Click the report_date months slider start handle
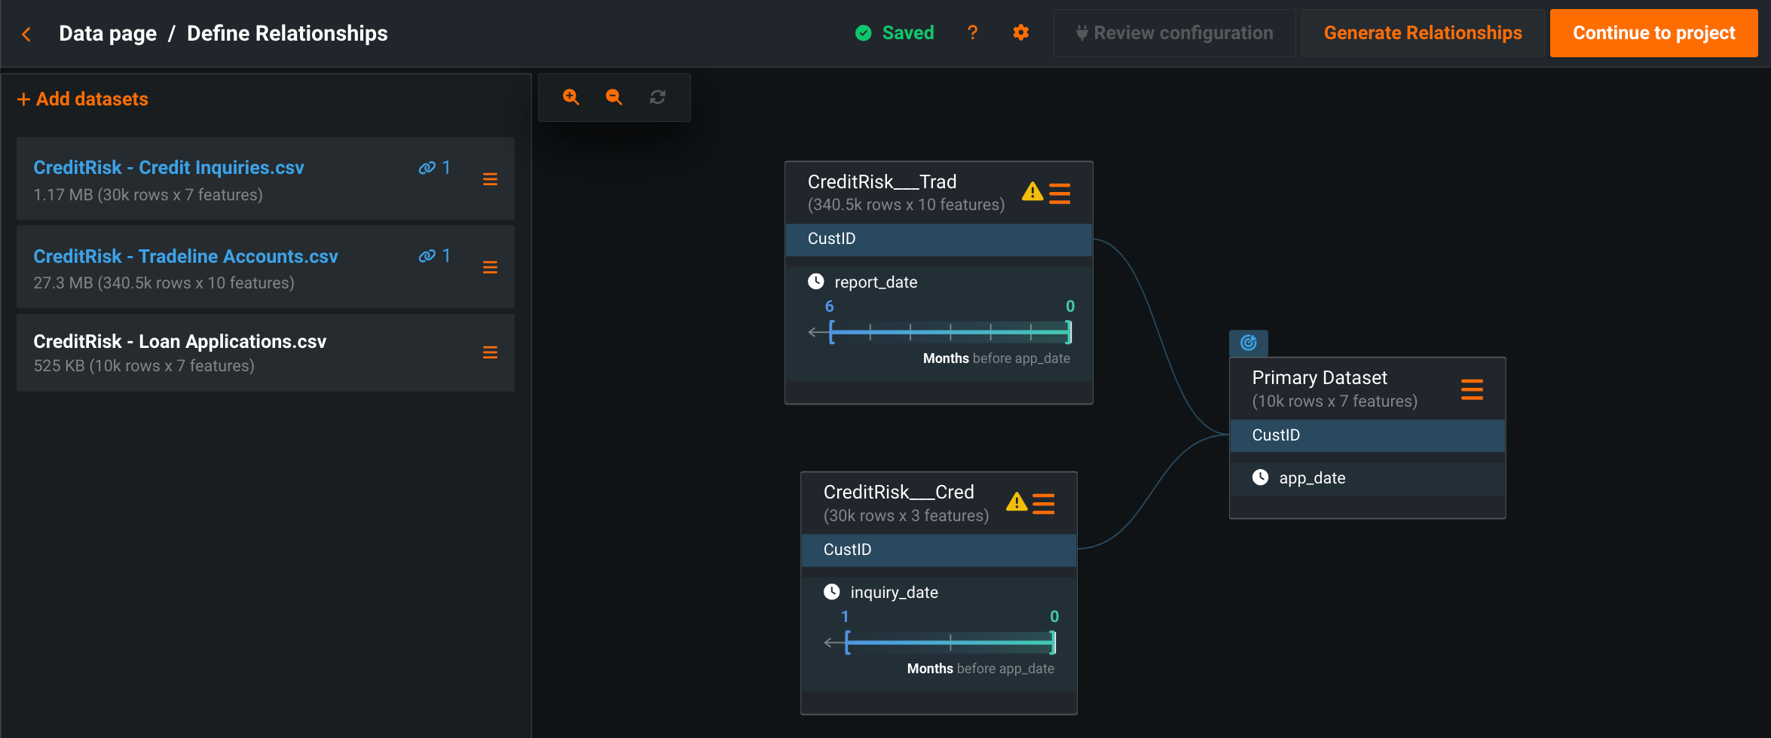This screenshot has height=738, width=1771. pos(831,332)
